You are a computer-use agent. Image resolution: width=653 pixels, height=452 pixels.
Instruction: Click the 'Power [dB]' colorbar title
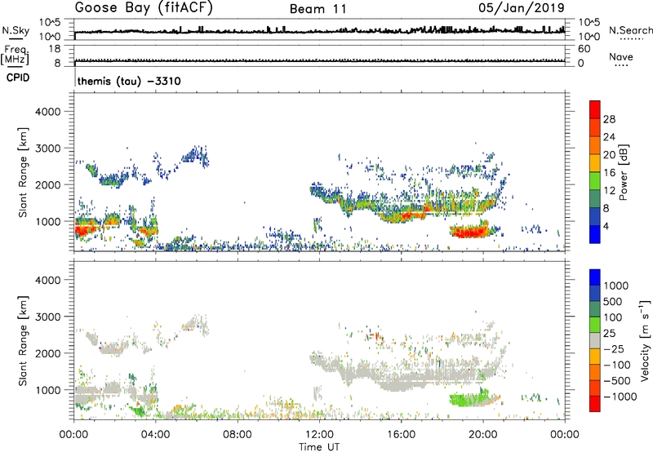tap(623, 172)
